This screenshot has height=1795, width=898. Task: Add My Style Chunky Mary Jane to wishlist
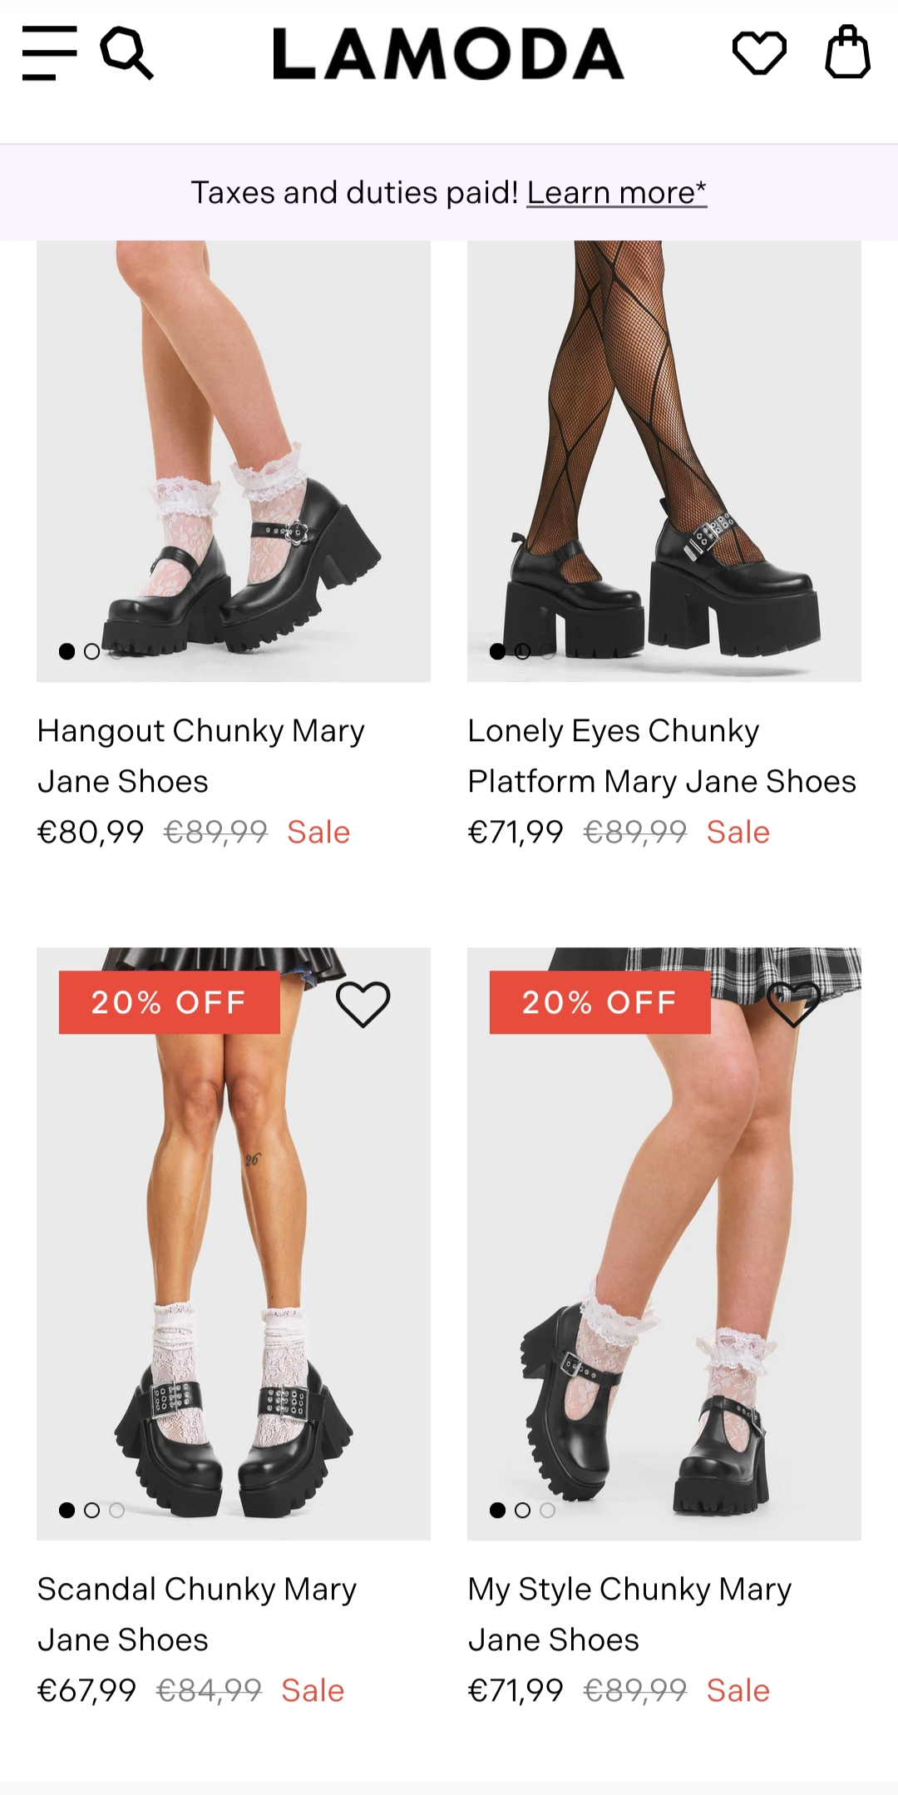coord(793,1004)
